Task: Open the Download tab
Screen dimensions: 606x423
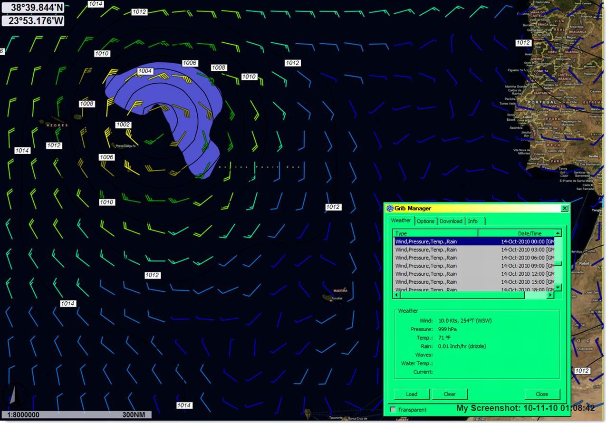Action: point(451,221)
